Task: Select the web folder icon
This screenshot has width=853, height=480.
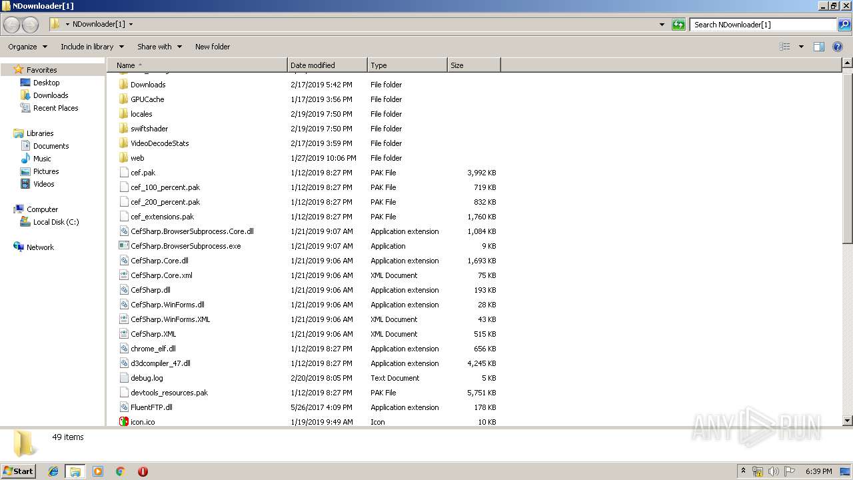Action: coord(124,158)
